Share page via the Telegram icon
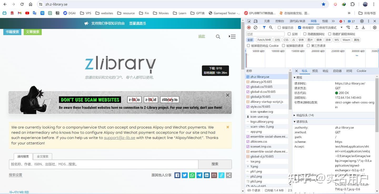This screenshot has width=379, height=194. [x=199, y=175]
